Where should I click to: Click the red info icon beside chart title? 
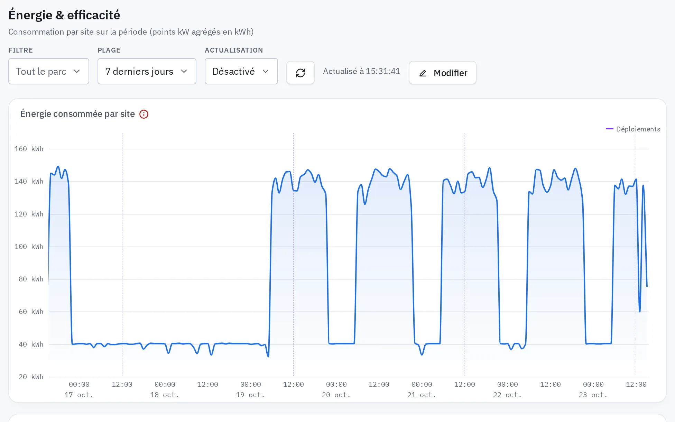click(x=144, y=114)
